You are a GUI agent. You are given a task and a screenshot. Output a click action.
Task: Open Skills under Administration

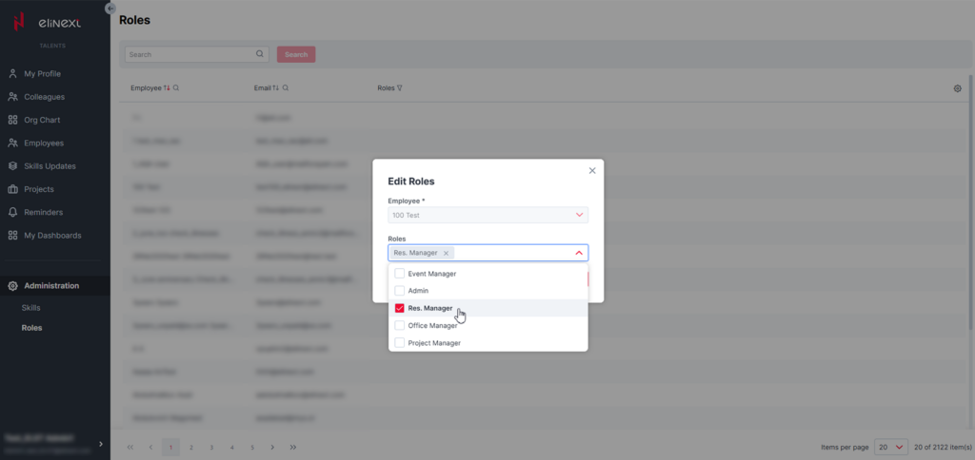pos(30,308)
